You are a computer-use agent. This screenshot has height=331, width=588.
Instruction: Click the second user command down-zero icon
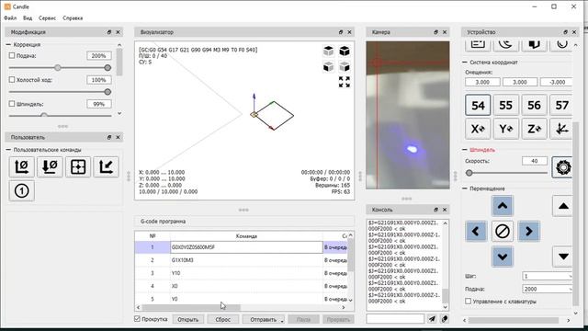coord(50,166)
